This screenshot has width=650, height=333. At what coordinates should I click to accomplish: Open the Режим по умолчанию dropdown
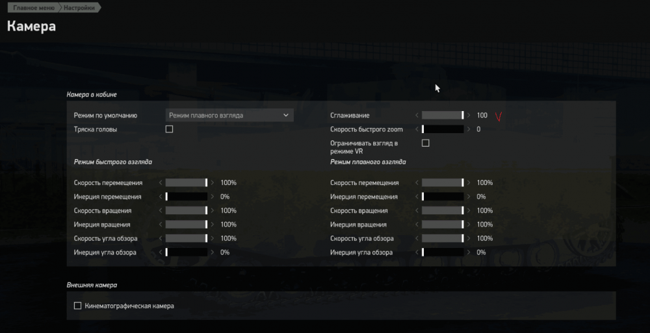pyautogui.click(x=229, y=115)
